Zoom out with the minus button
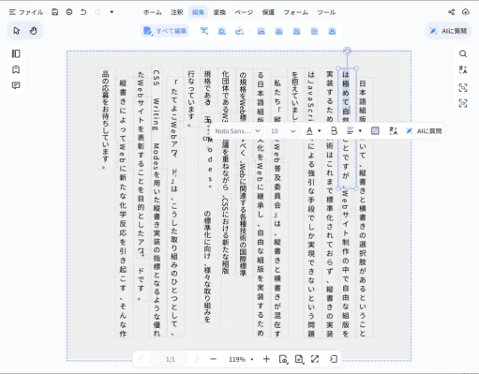This screenshot has height=374, width=479. click(x=214, y=359)
